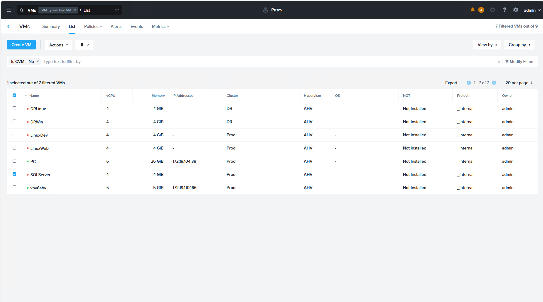The width and height of the screenshot is (543, 302).
Task: Open the Events tab
Action: coord(137,26)
